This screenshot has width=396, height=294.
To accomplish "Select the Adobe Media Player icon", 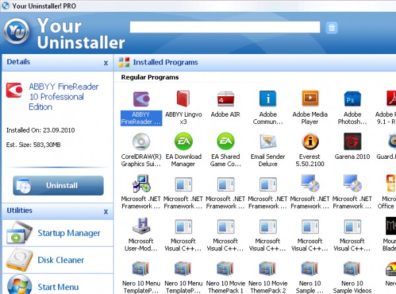I will coord(310,99).
